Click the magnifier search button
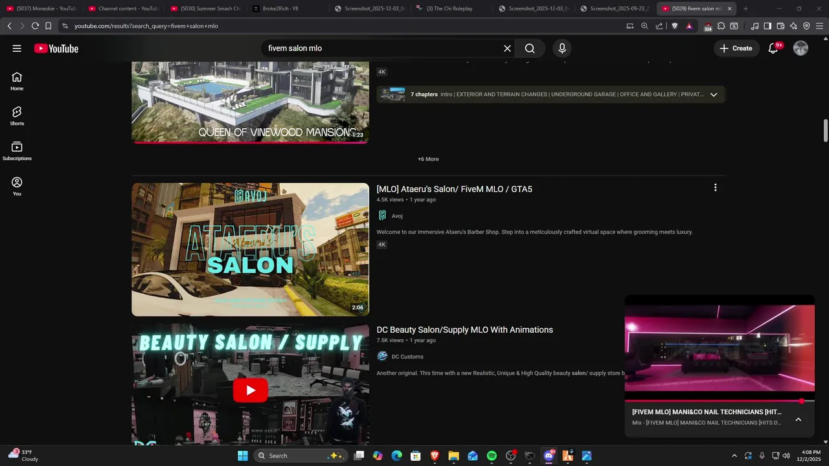829x466 pixels. tap(530, 49)
